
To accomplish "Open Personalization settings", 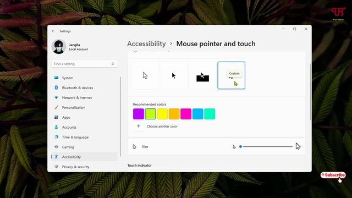I will 84,108.
